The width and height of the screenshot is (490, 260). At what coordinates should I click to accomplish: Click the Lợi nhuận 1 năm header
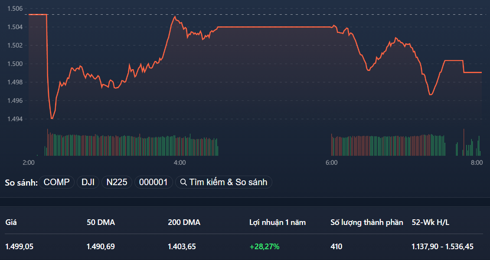pos(276,222)
